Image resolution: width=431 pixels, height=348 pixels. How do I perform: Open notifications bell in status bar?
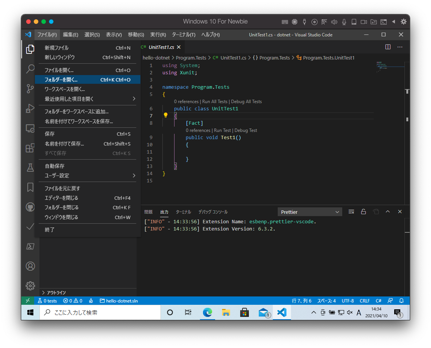401,301
